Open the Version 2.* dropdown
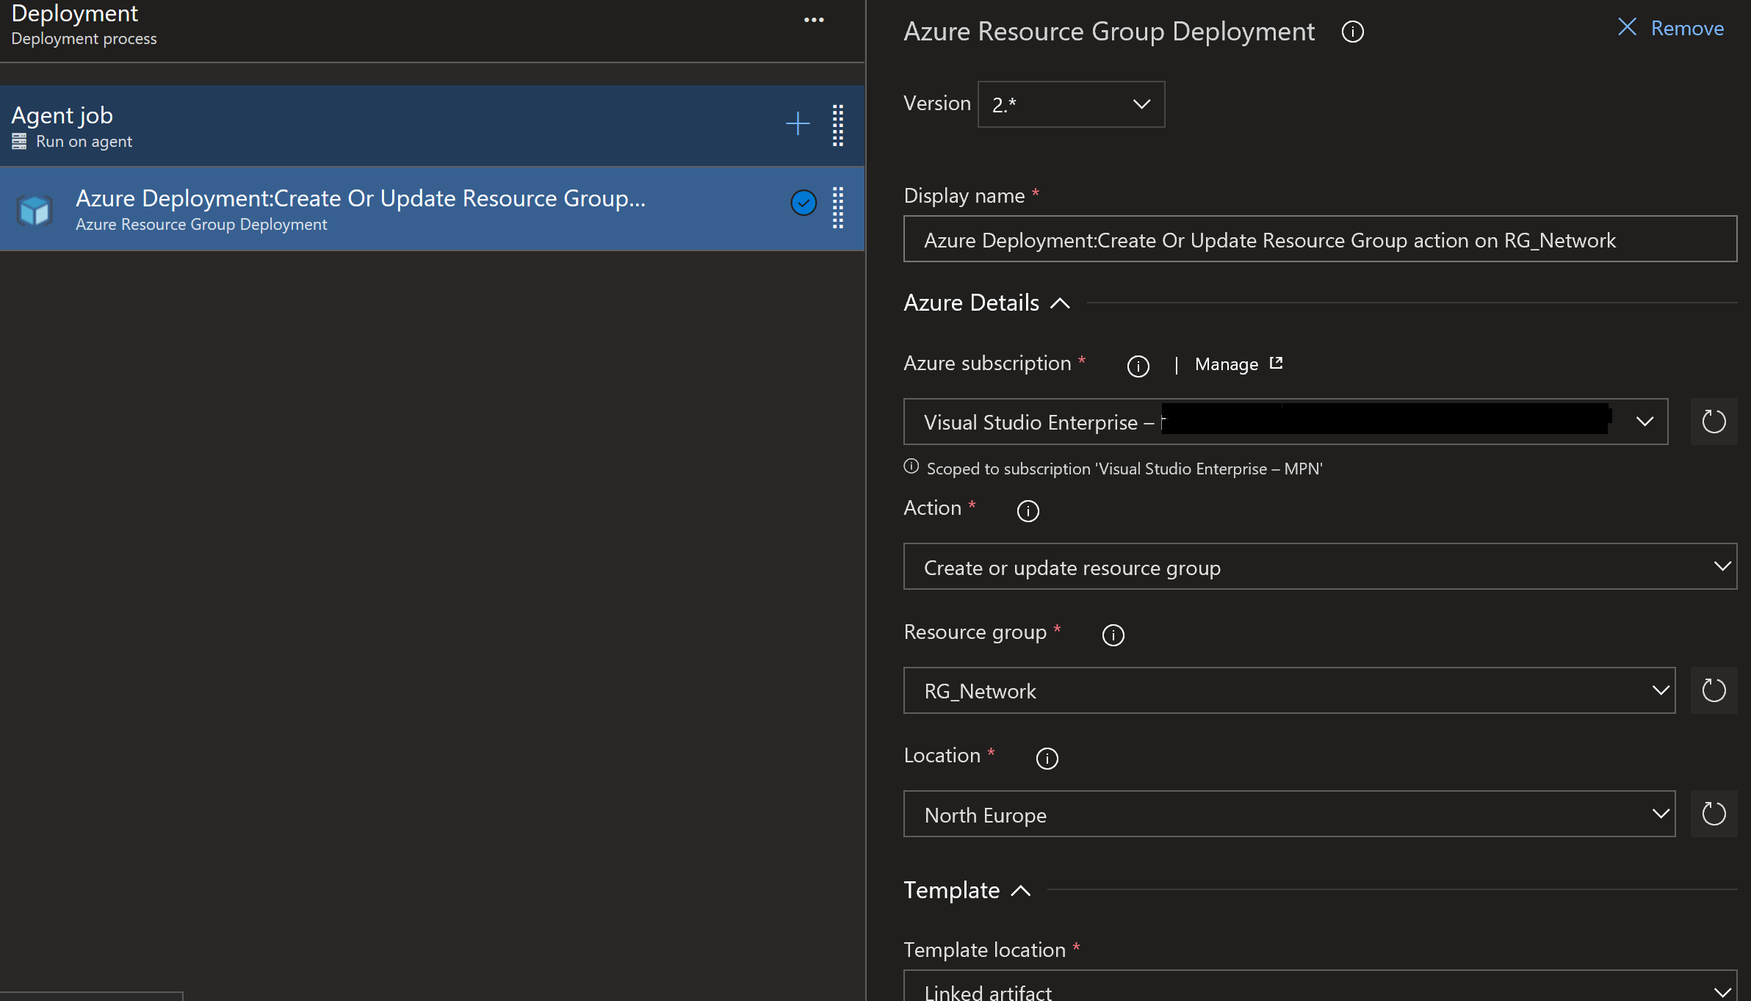 [x=1071, y=104]
